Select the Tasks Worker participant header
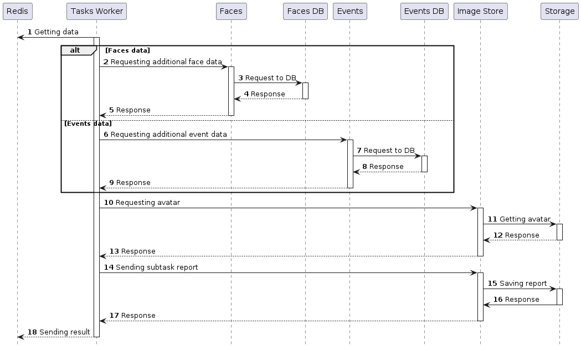Viewport: 581px width, 350px height. pos(96,11)
